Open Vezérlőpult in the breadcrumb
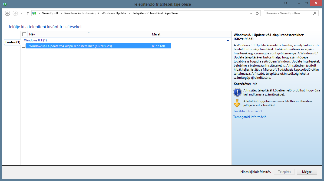This screenshot has height=181, width=324. click(50, 13)
